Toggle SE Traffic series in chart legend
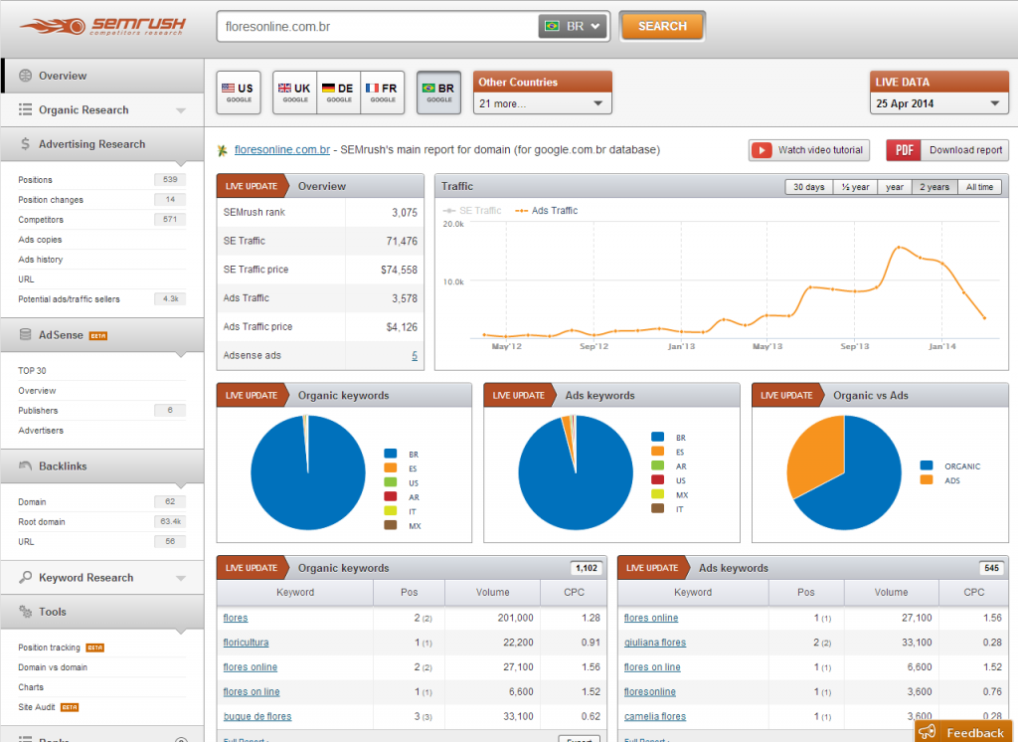Screen dimensions: 1018x742 tap(473, 211)
